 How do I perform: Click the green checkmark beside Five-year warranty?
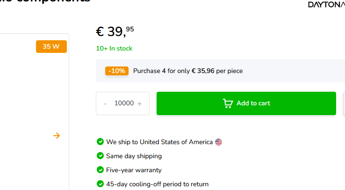(x=100, y=170)
